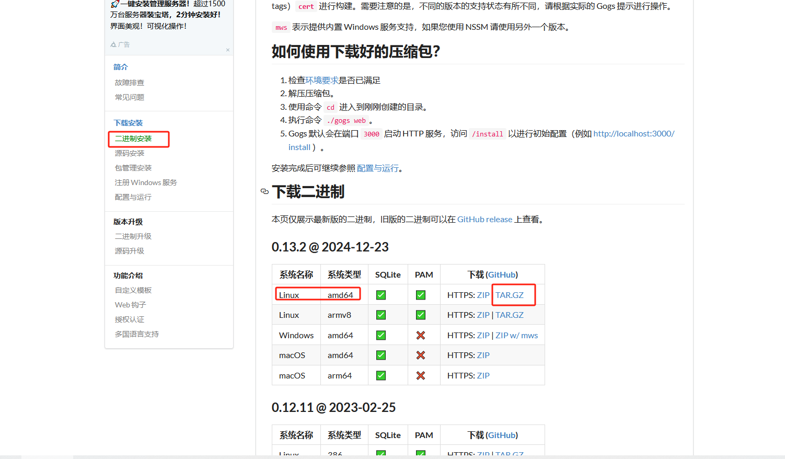Open the GitHub release link
Screen dimensions: 785x459
(x=484, y=220)
